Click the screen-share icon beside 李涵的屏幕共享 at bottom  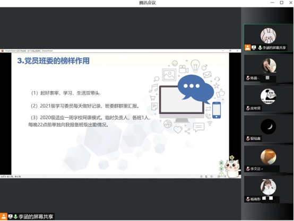(x=10, y=217)
